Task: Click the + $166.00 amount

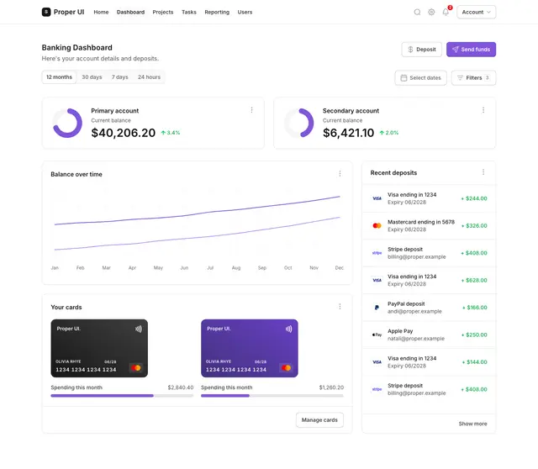Action: coord(474,308)
